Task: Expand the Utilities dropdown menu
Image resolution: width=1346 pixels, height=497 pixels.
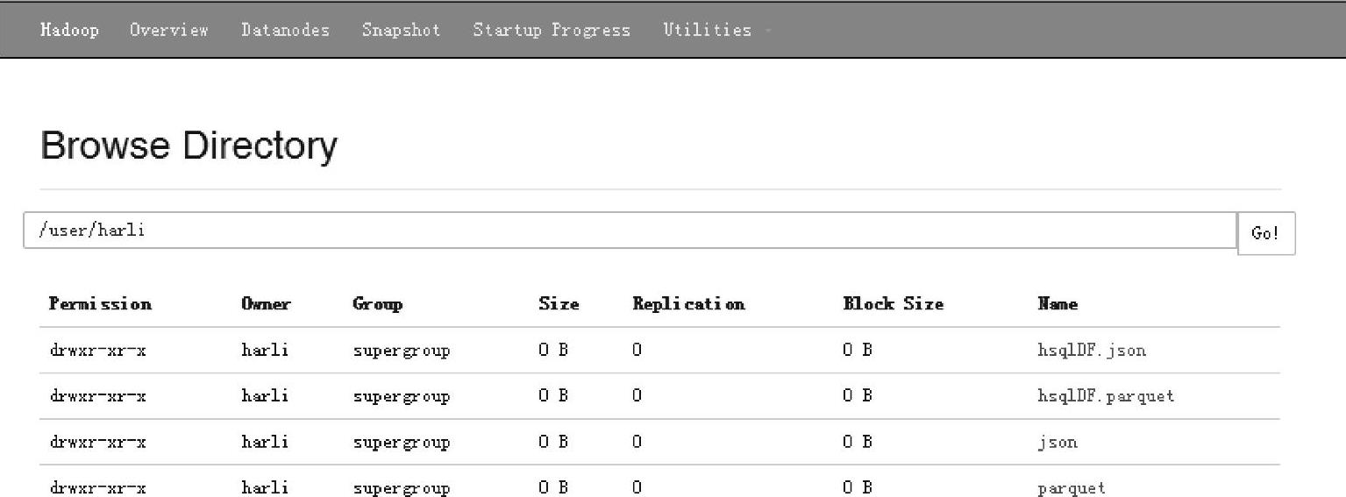Action: 709,31
